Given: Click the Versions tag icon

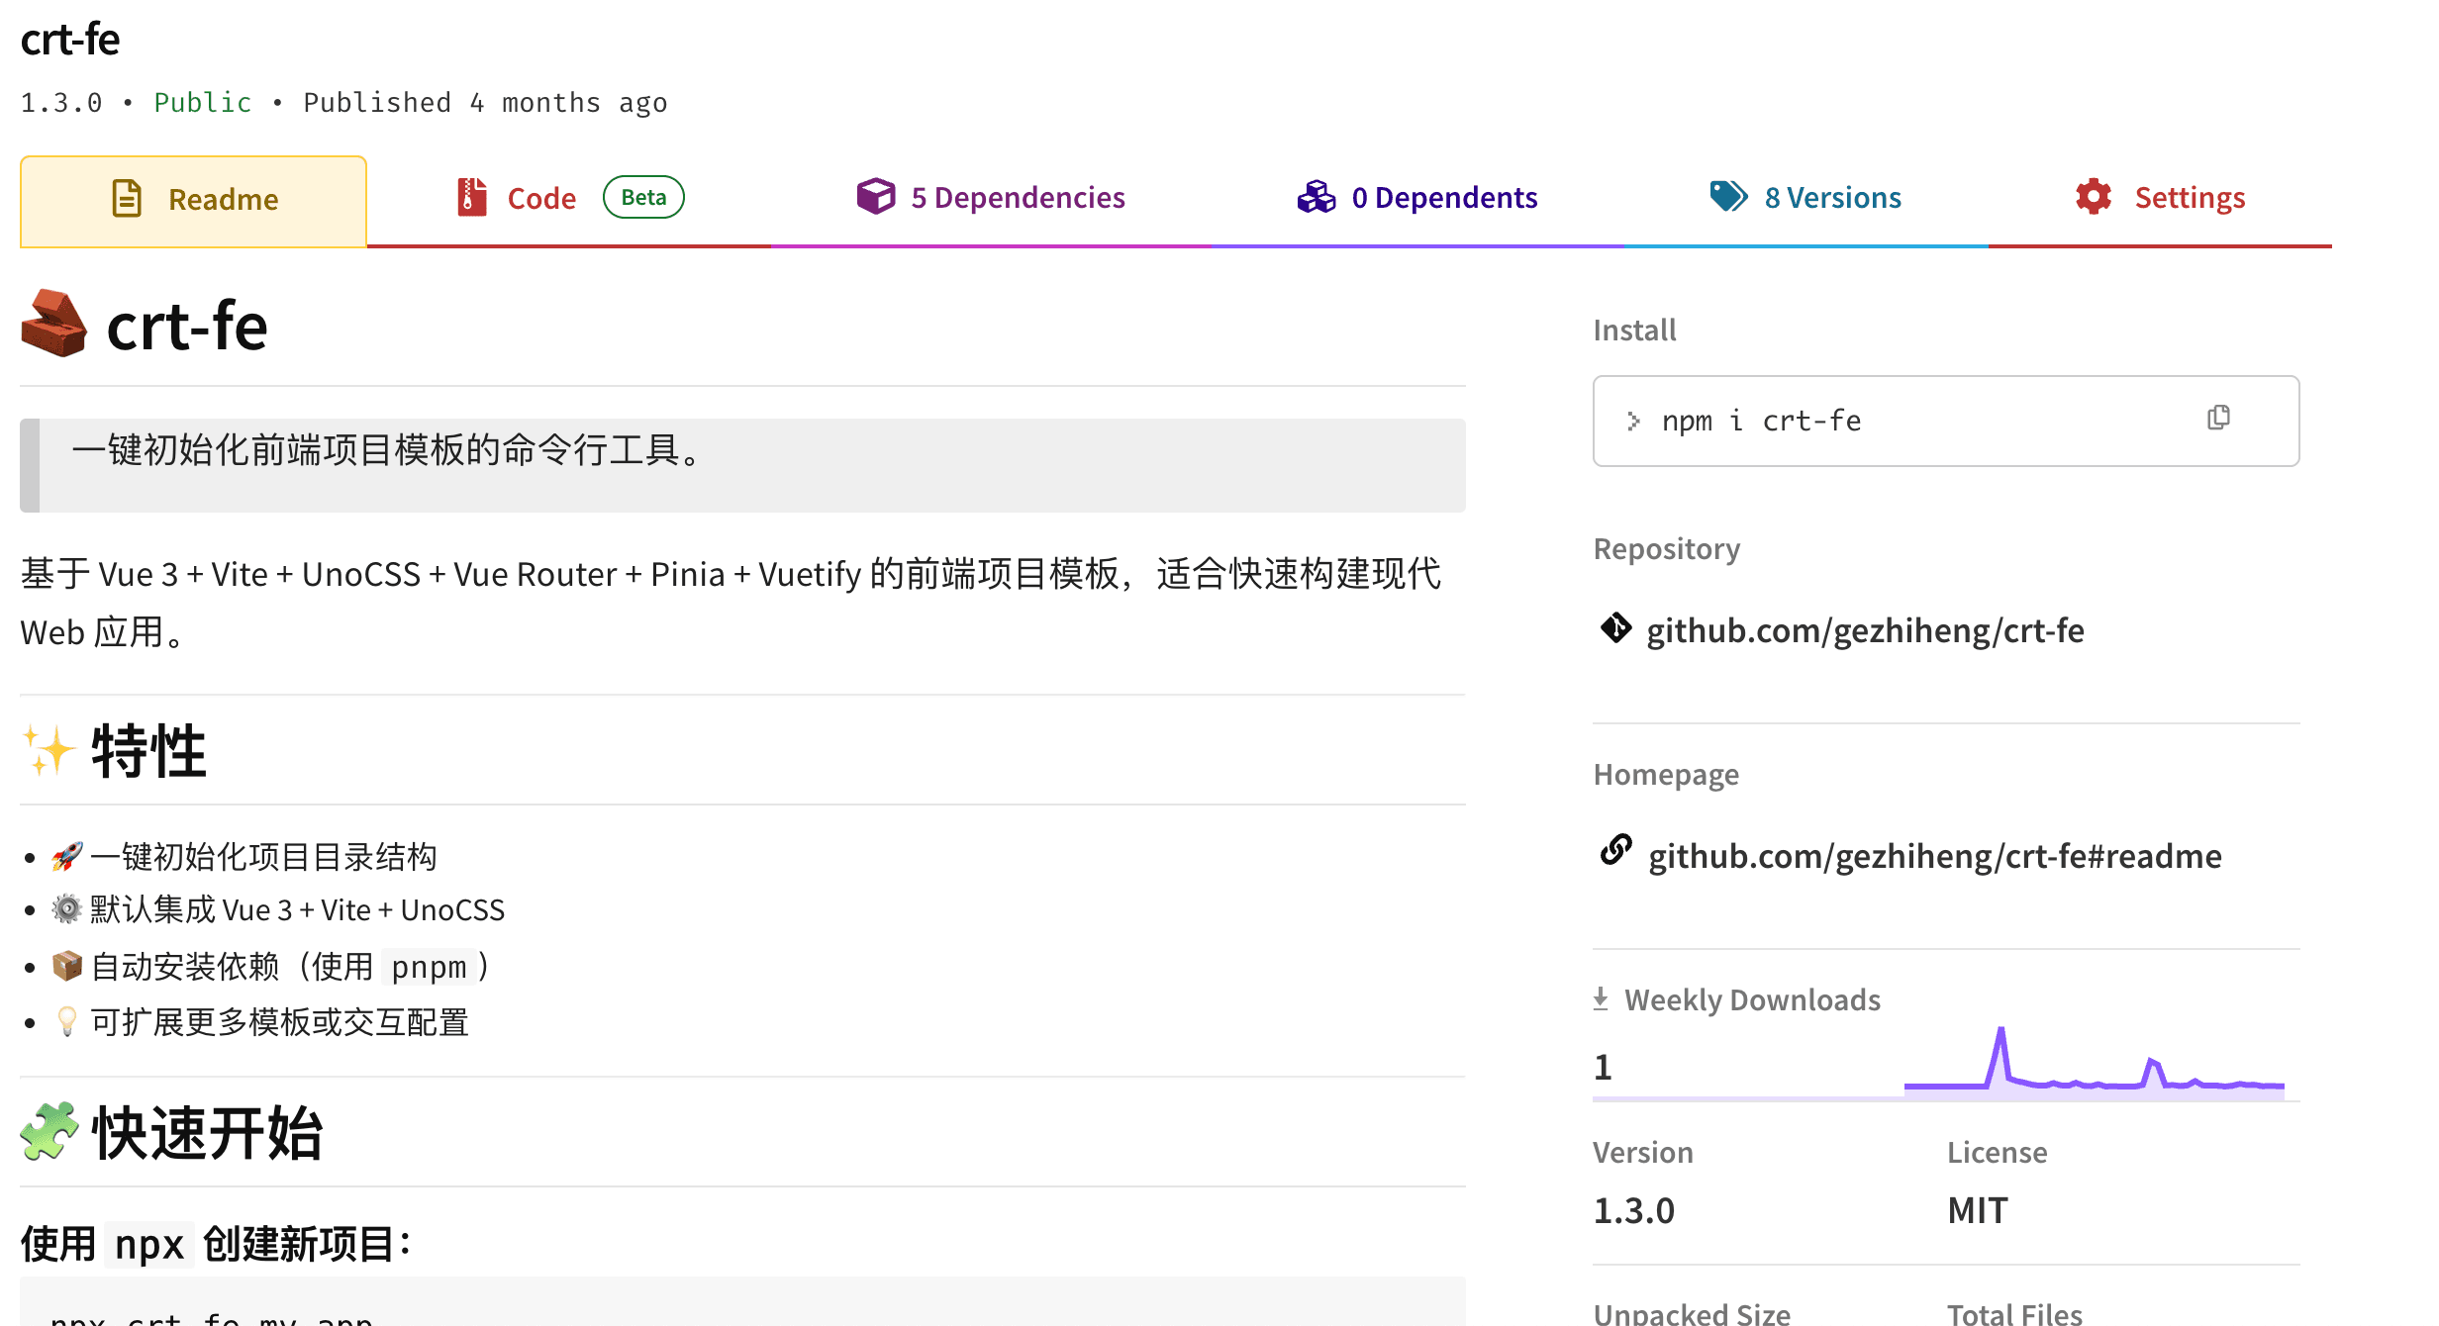Looking at the screenshot, I should point(1728,196).
